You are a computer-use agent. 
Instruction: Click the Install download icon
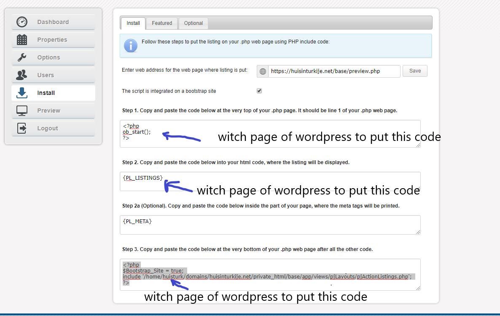point(22,93)
